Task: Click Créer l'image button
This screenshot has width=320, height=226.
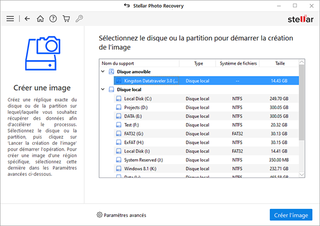Action: [x=291, y=215]
